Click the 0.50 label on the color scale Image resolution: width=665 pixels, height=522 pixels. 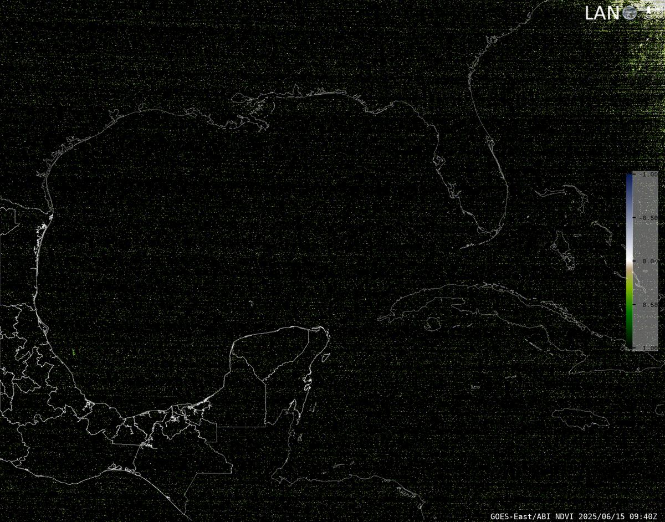click(649, 305)
